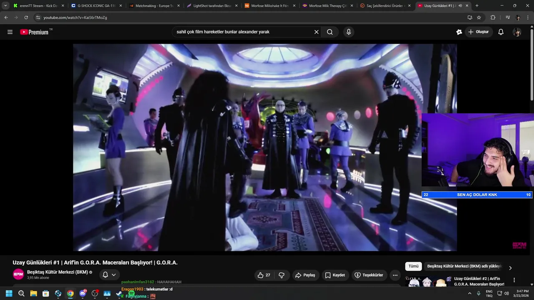Open YouTube notifications bell

click(501, 32)
